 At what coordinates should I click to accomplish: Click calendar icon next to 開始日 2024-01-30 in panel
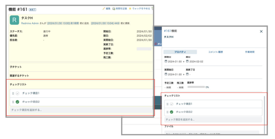coord(166,61)
